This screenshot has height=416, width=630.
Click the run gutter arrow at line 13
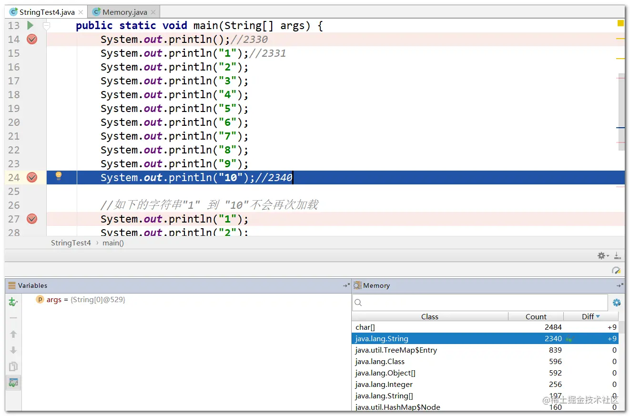point(30,25)
